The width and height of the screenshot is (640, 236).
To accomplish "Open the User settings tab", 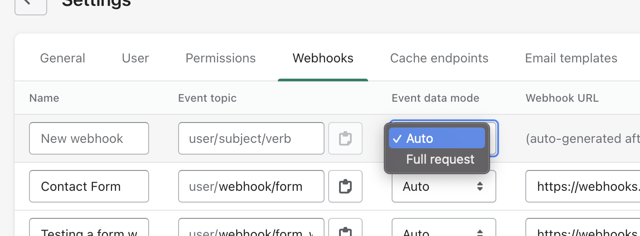I will 136,58.
